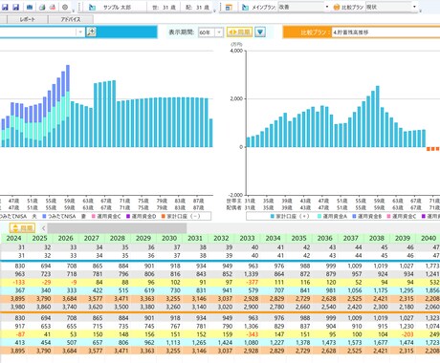Open the 4.貯蓄残高推移 comparison chart selector
Screen dimensions: 440x363
click(x=385, y=32)
